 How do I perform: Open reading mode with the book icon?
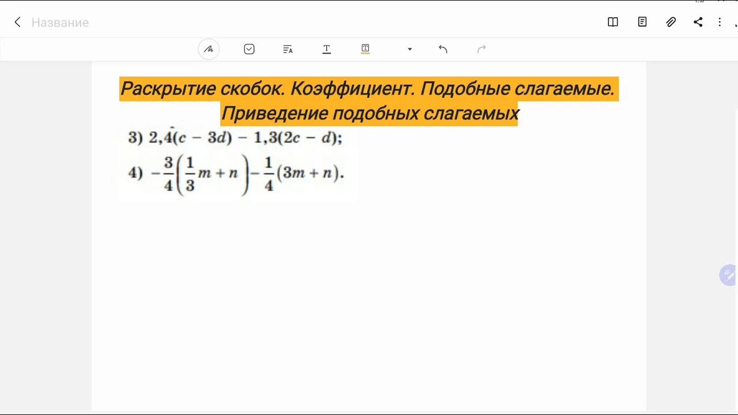click(613, 22)
